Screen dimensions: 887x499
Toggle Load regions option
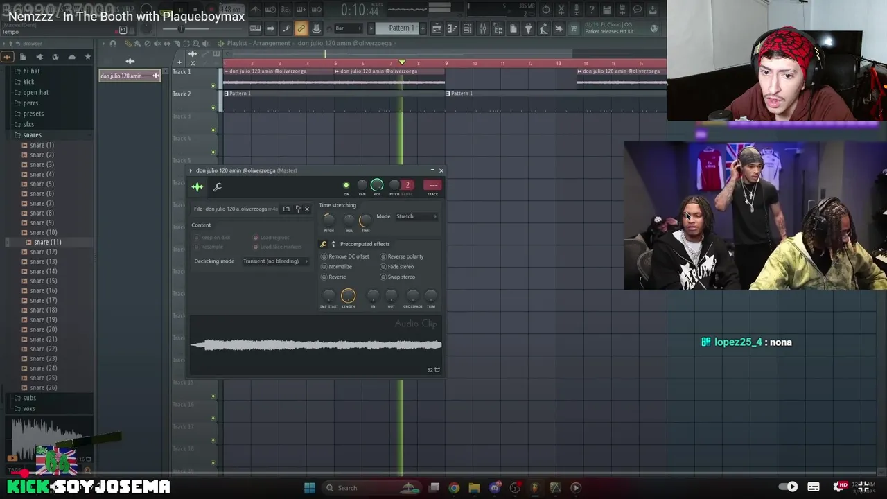point(272,238)
